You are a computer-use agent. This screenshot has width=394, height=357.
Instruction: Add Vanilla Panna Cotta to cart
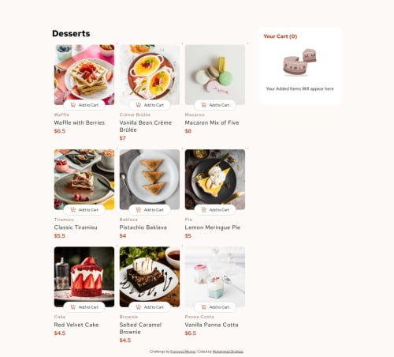point(215,307)
